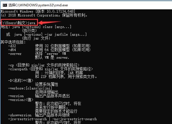Click the -version:<值> option text
The width and height of the screenshot is (172, 124).
21,100
